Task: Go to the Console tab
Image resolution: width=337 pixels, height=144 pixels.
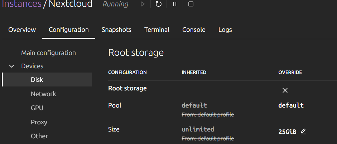Action: (x=194, y=30)
